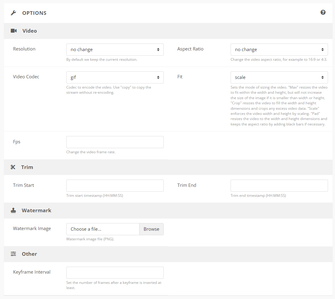
Task: Click the sliders icon beside Other
Action: pos(13,254)
